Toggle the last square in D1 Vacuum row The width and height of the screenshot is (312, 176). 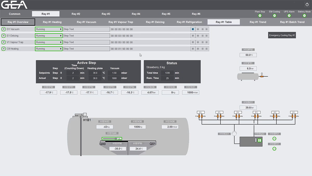click(x=206, y=29)
